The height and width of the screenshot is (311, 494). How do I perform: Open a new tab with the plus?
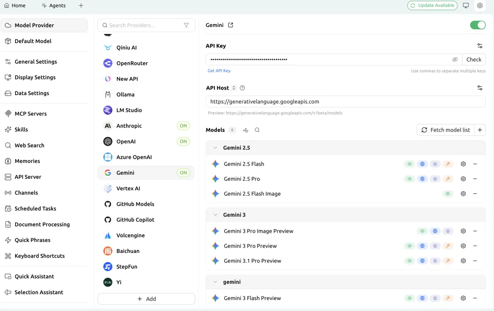tap(81, 5)
